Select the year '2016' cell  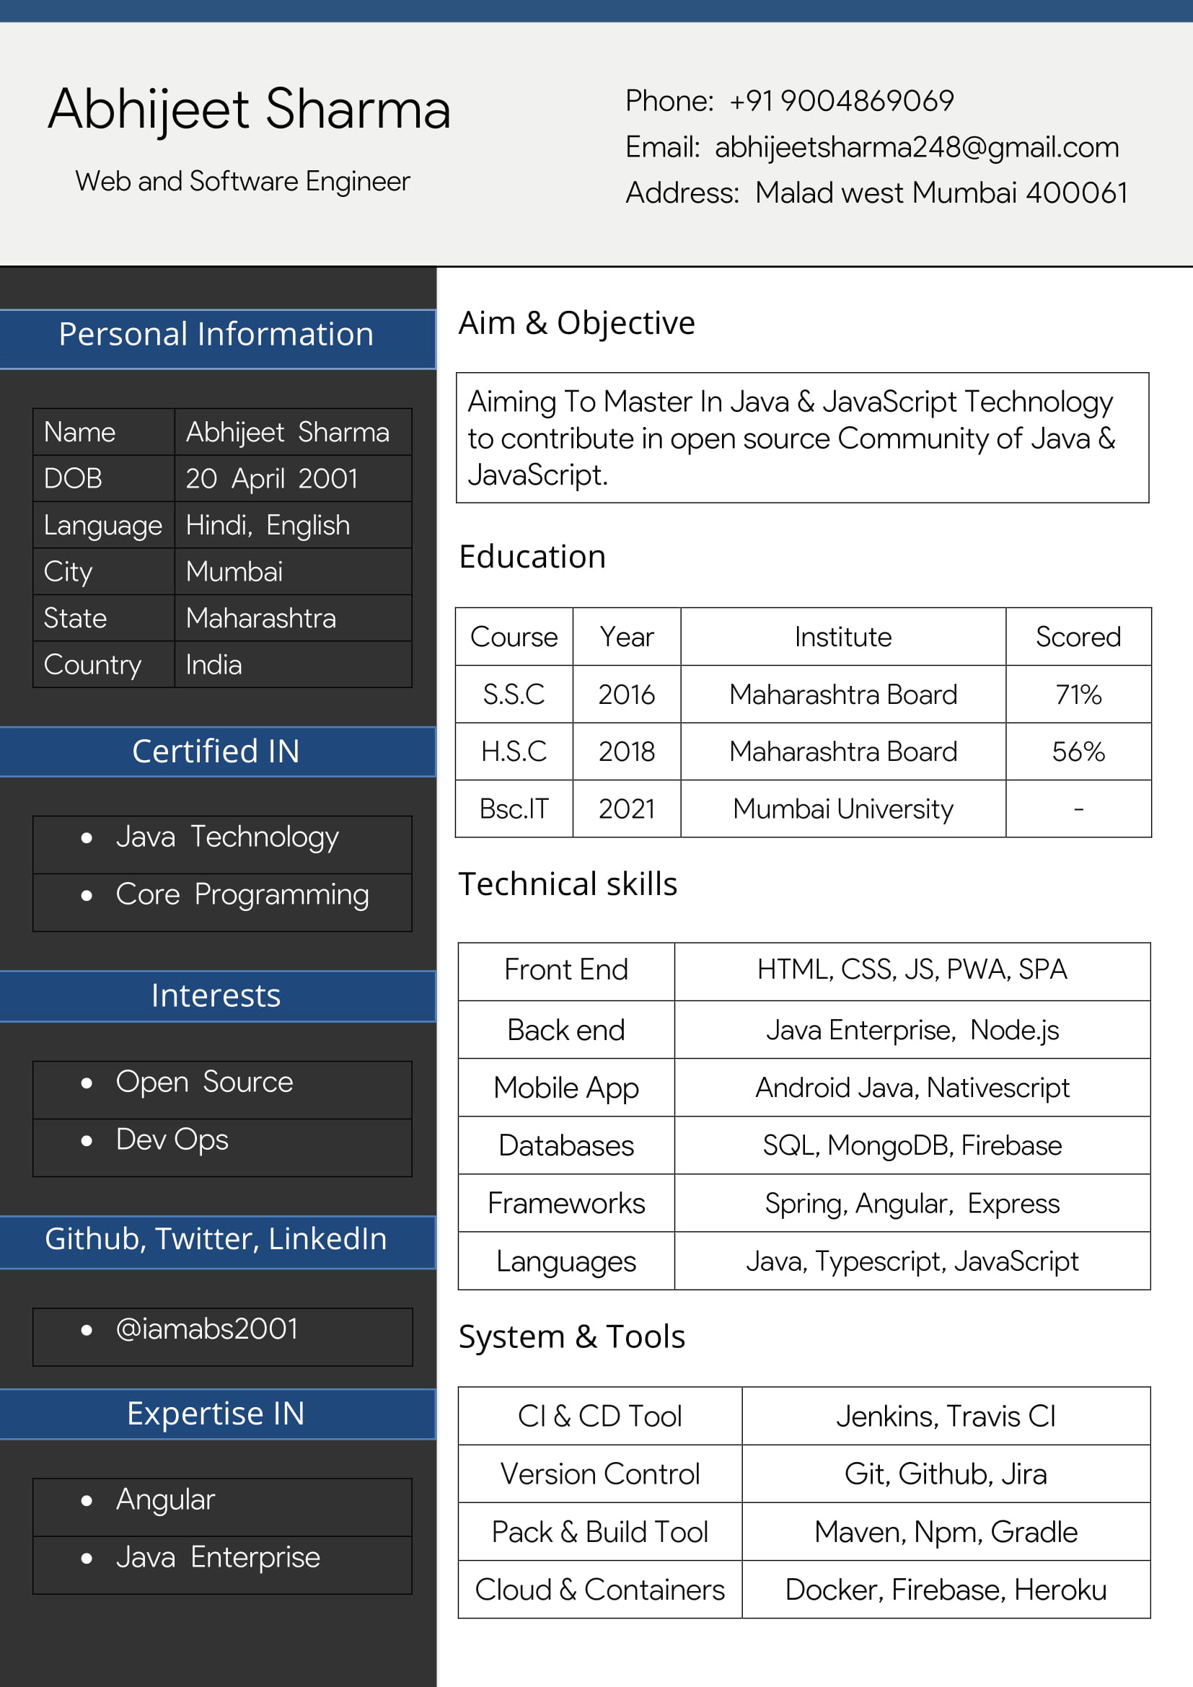(626, 695)
